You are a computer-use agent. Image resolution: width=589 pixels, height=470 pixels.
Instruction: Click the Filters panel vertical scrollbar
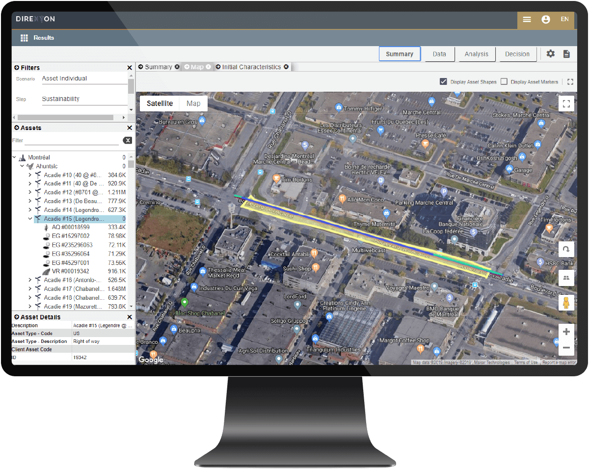point(131,87)
